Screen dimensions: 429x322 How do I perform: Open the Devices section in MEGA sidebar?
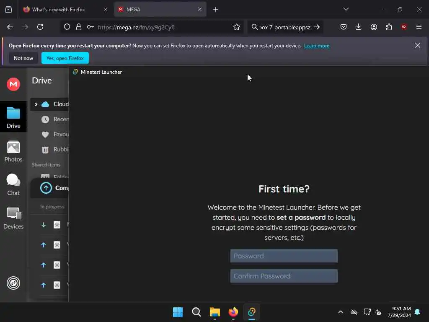[x=13, y=218]
